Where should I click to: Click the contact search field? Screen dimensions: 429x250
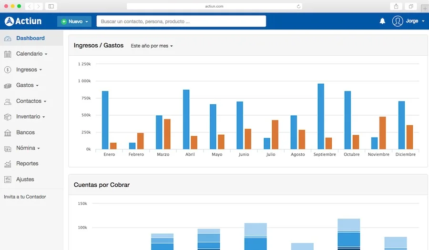click(x=181, y=21)
